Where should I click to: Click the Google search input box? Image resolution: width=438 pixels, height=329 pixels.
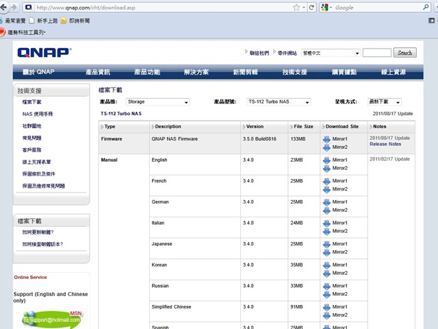(377, 8)
